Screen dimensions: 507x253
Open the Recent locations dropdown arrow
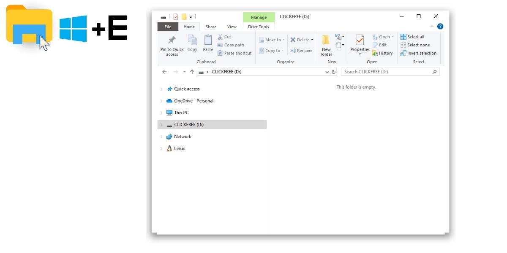point(184,72)
